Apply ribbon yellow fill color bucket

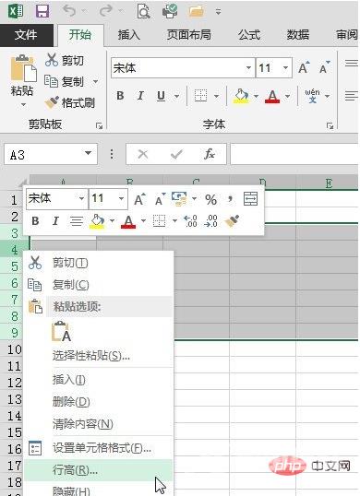(x=242, y=96)
